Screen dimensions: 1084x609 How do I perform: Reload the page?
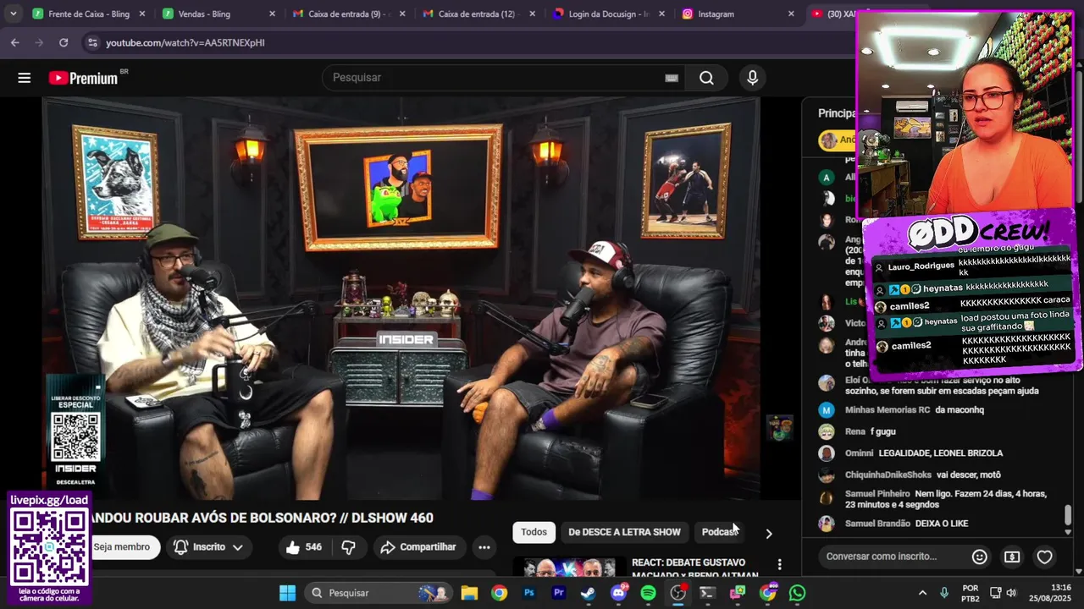pyautogui.click(x=64, y=42)
